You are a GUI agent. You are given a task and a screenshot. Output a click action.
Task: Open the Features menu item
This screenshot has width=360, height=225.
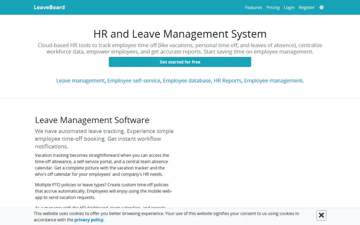[253, 7]
